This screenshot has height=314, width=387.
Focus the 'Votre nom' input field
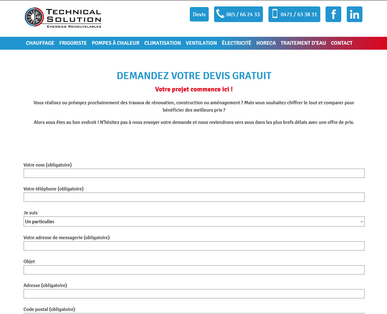click(x=194, y=173)
